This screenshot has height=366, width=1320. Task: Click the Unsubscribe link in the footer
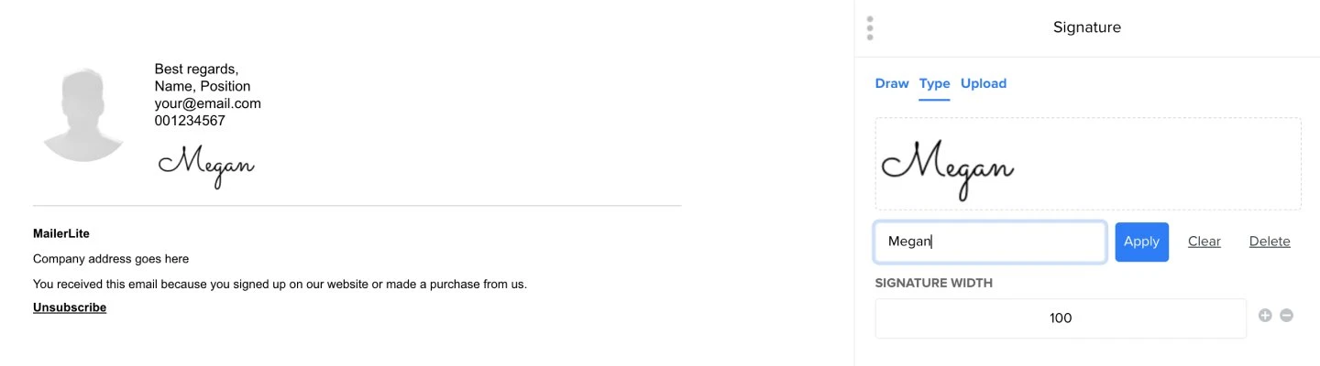click(70, 307)
